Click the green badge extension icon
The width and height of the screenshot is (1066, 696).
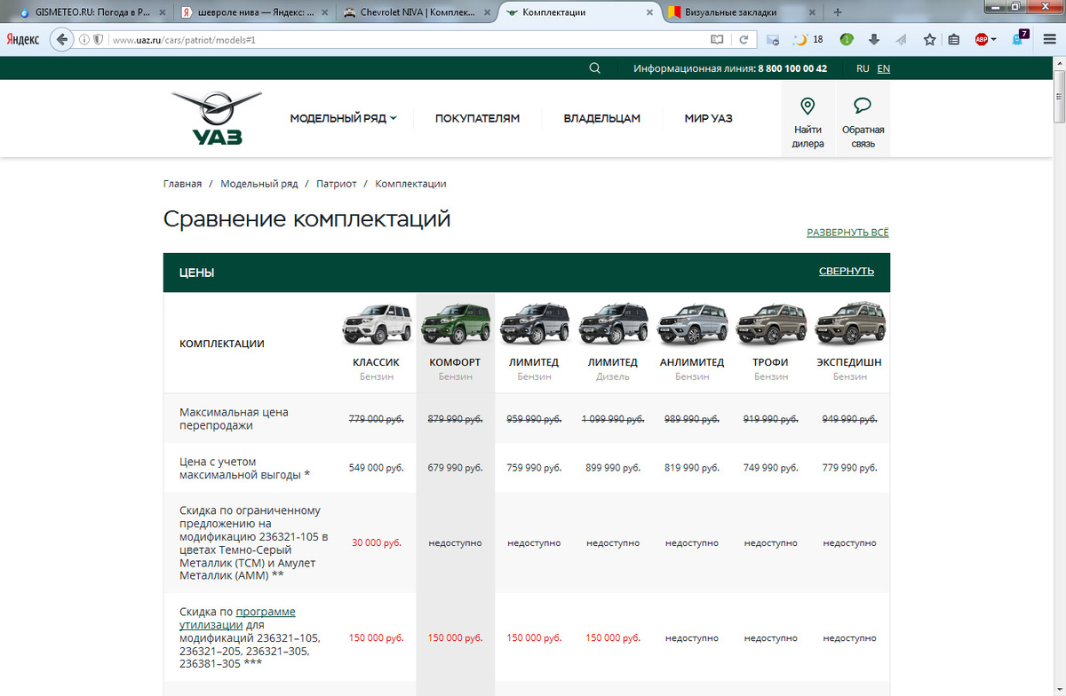click(847, 40)
